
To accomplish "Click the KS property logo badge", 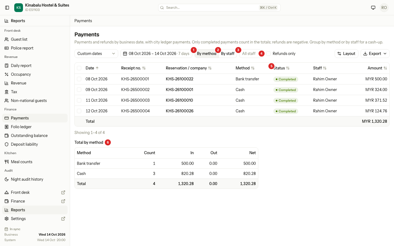I will click(19, 8).
